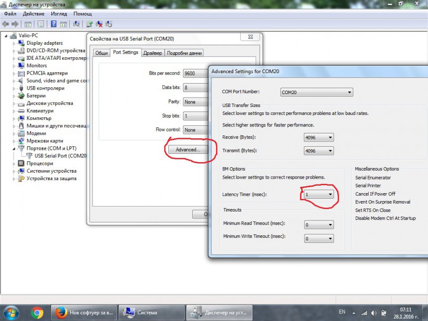Open the Действие menu
The width and height of the screenshot is (428, 321).
(34, 14)
